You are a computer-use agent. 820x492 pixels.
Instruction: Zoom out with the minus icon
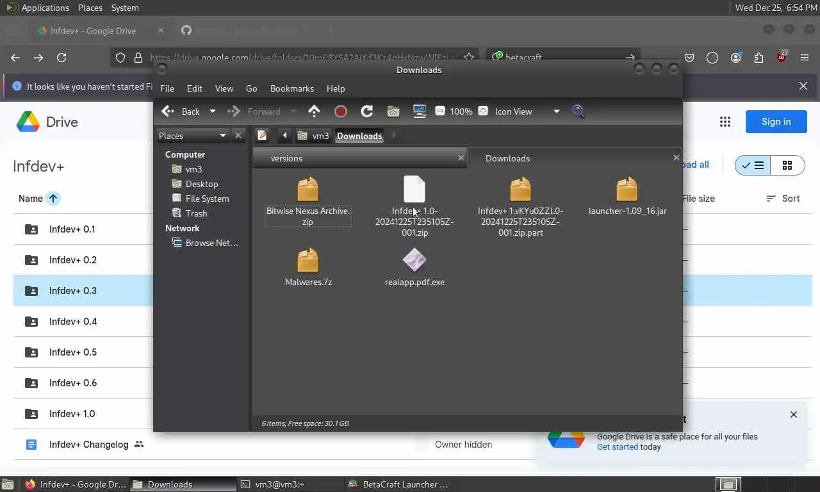[x=440, y=111]
